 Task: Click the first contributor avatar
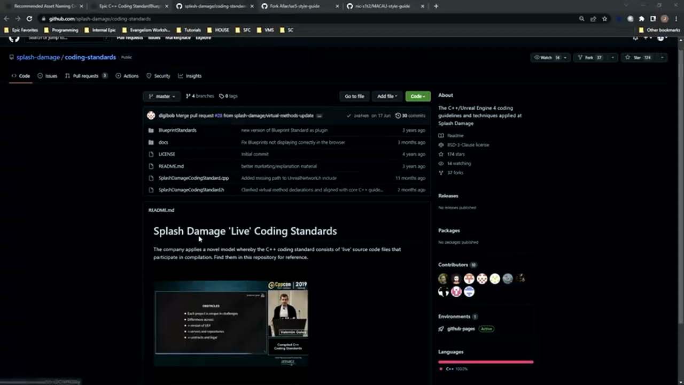[443, 279]
